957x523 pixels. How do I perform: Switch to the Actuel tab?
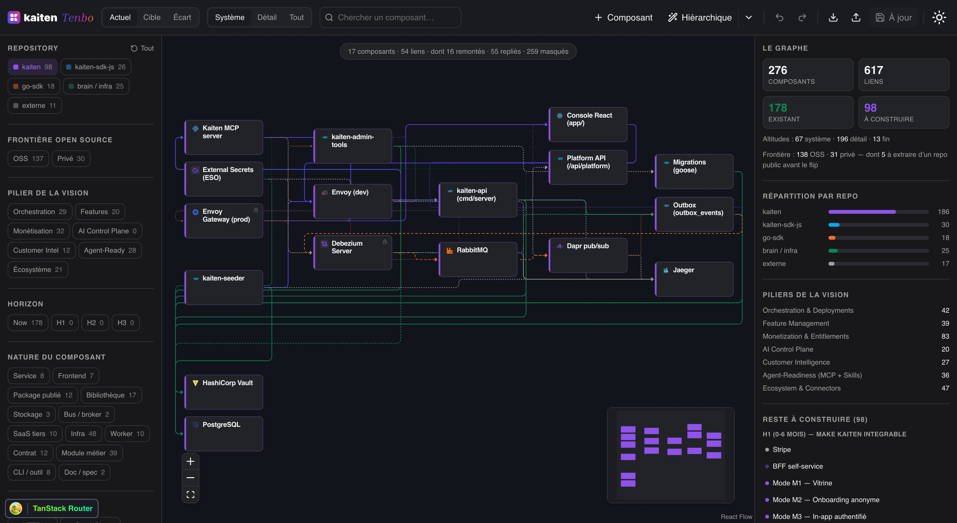120,17
